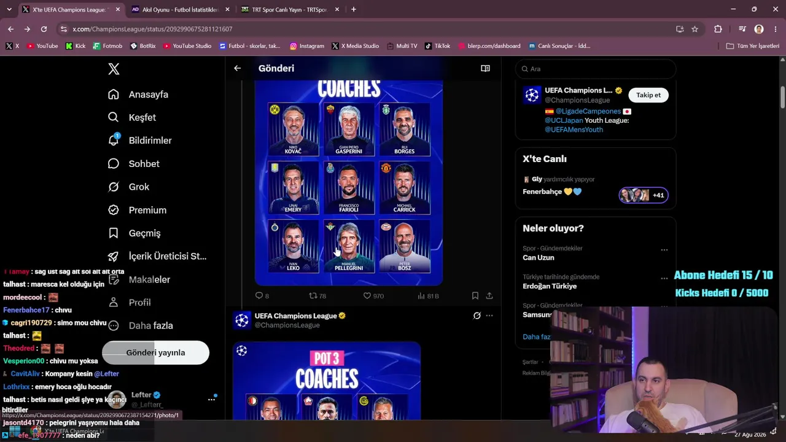Click Gönderi yayınla button

155,352
